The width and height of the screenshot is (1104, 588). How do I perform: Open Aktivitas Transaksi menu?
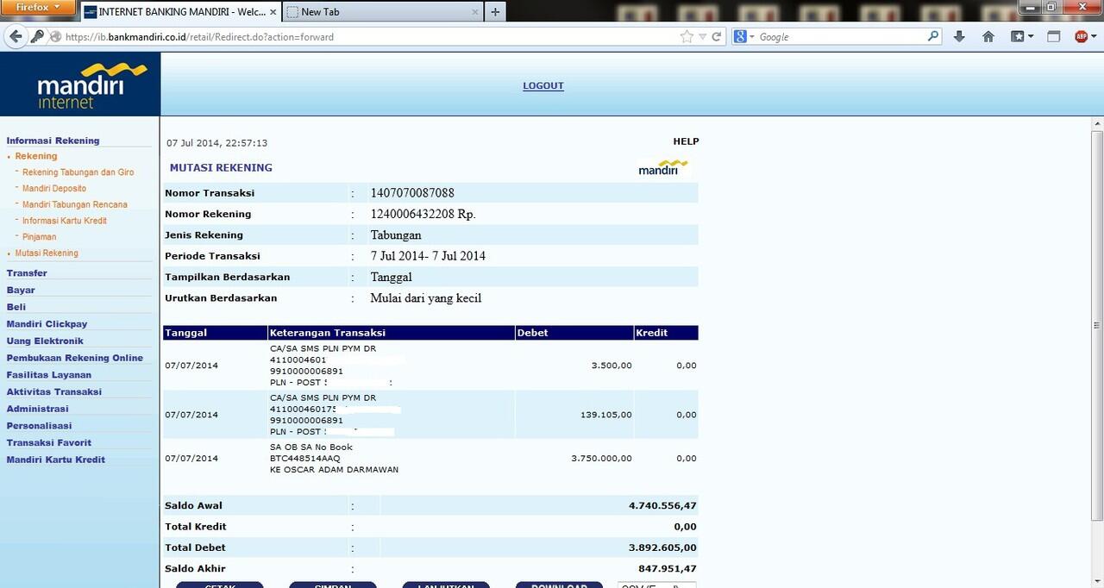click(x=54, y=391)
